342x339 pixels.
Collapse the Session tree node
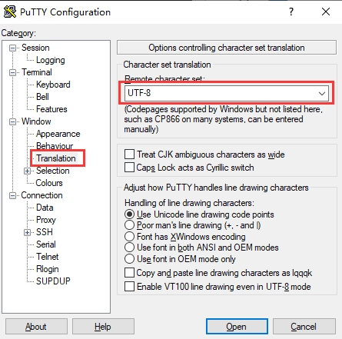click(x=12, y=48)
